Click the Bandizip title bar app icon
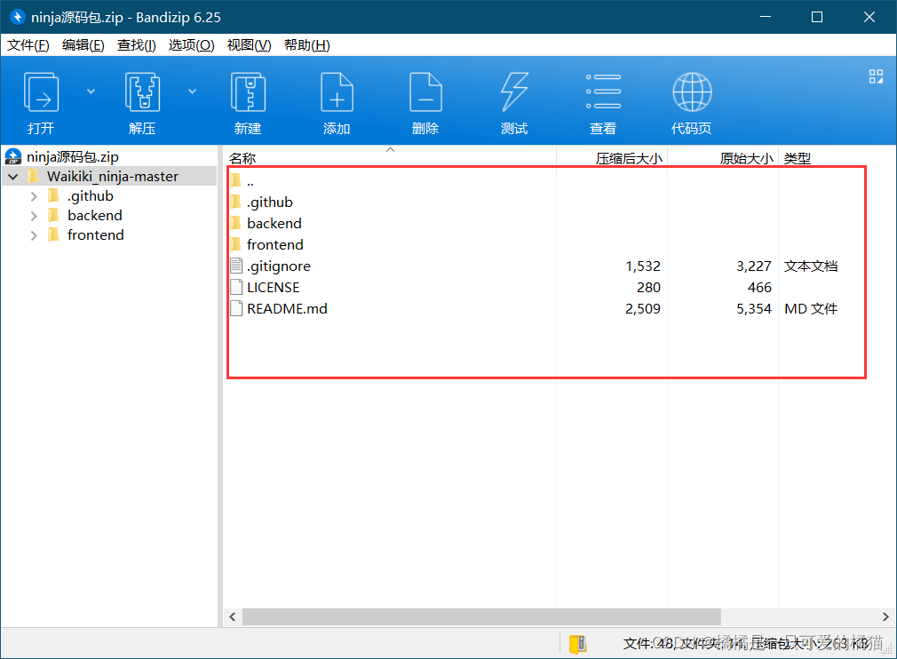This screenshot has height=659, width=897. pyautogui.click(x=18, y=17)
